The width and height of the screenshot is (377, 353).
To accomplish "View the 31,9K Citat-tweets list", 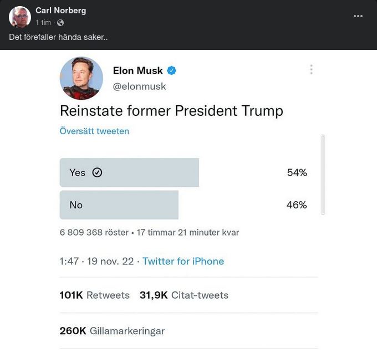I will tap(184, 295).
